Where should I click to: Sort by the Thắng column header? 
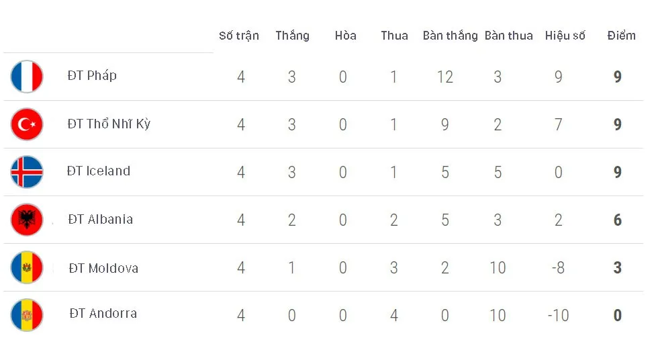293,36
